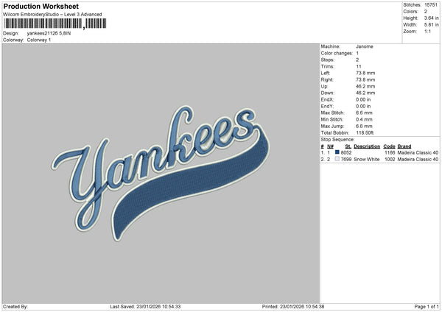Viewport: 442px width, 312px height.
Task: Click the Min Stitch value 0.4 mm
Action: pyautogui.click(x=364, y=119)
